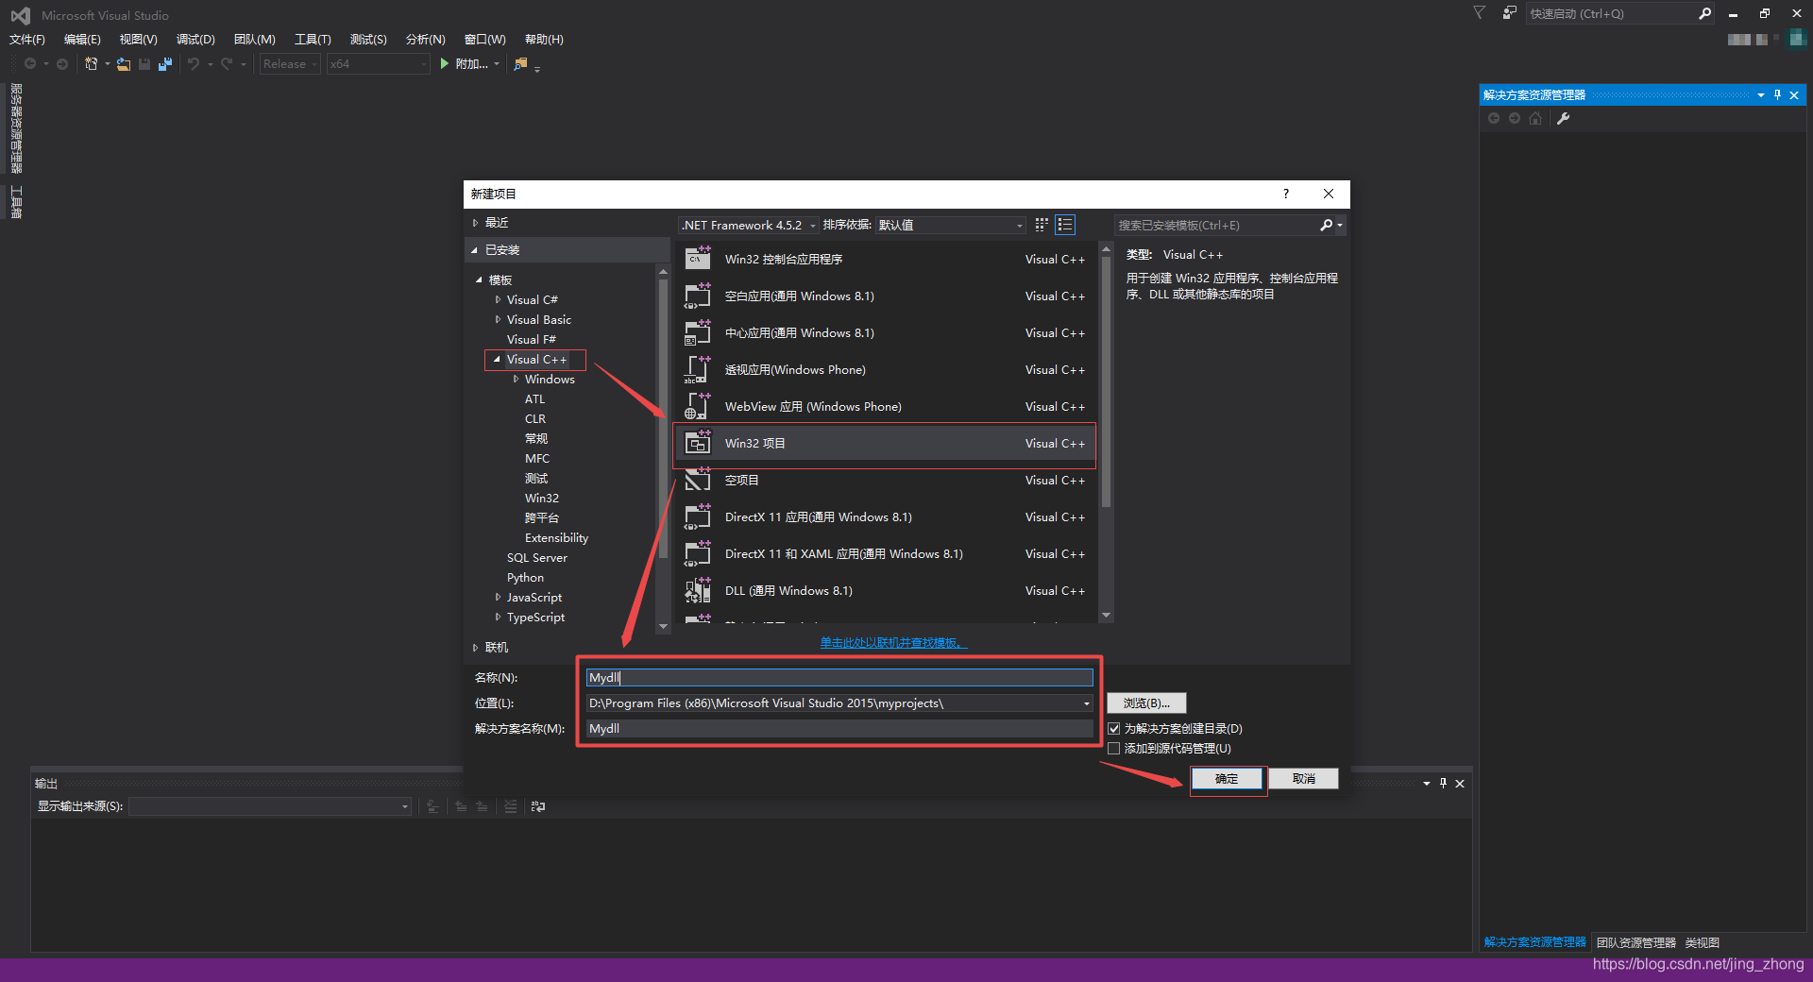The height and width of the screenshot is (982, 1813).
Task: Select the SQL Server tree item
Action: [x=536, y=557]
